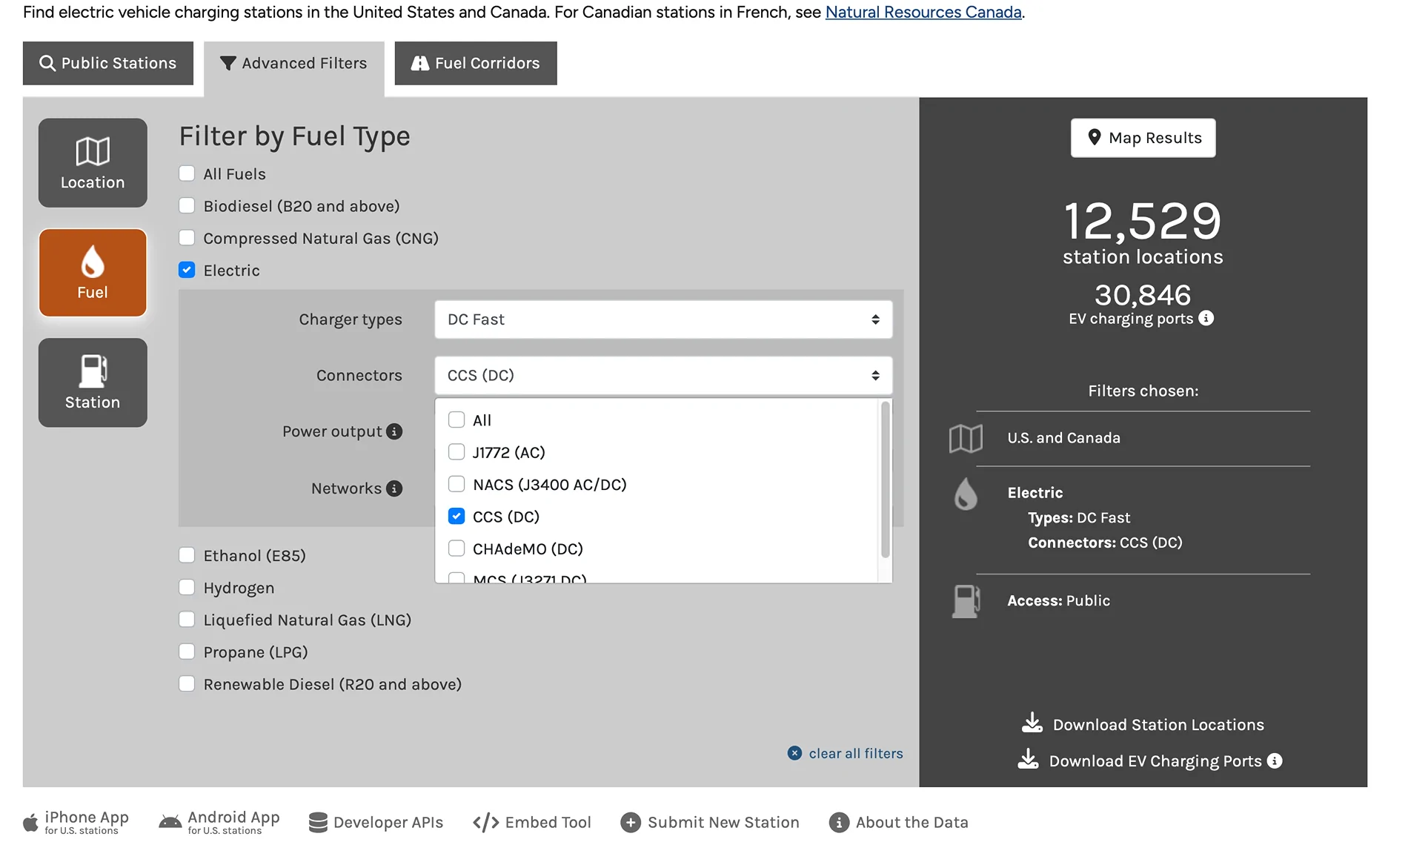Open the Charger types dropdown
Screen dimensions: 1408x865
tap(663, 319)
